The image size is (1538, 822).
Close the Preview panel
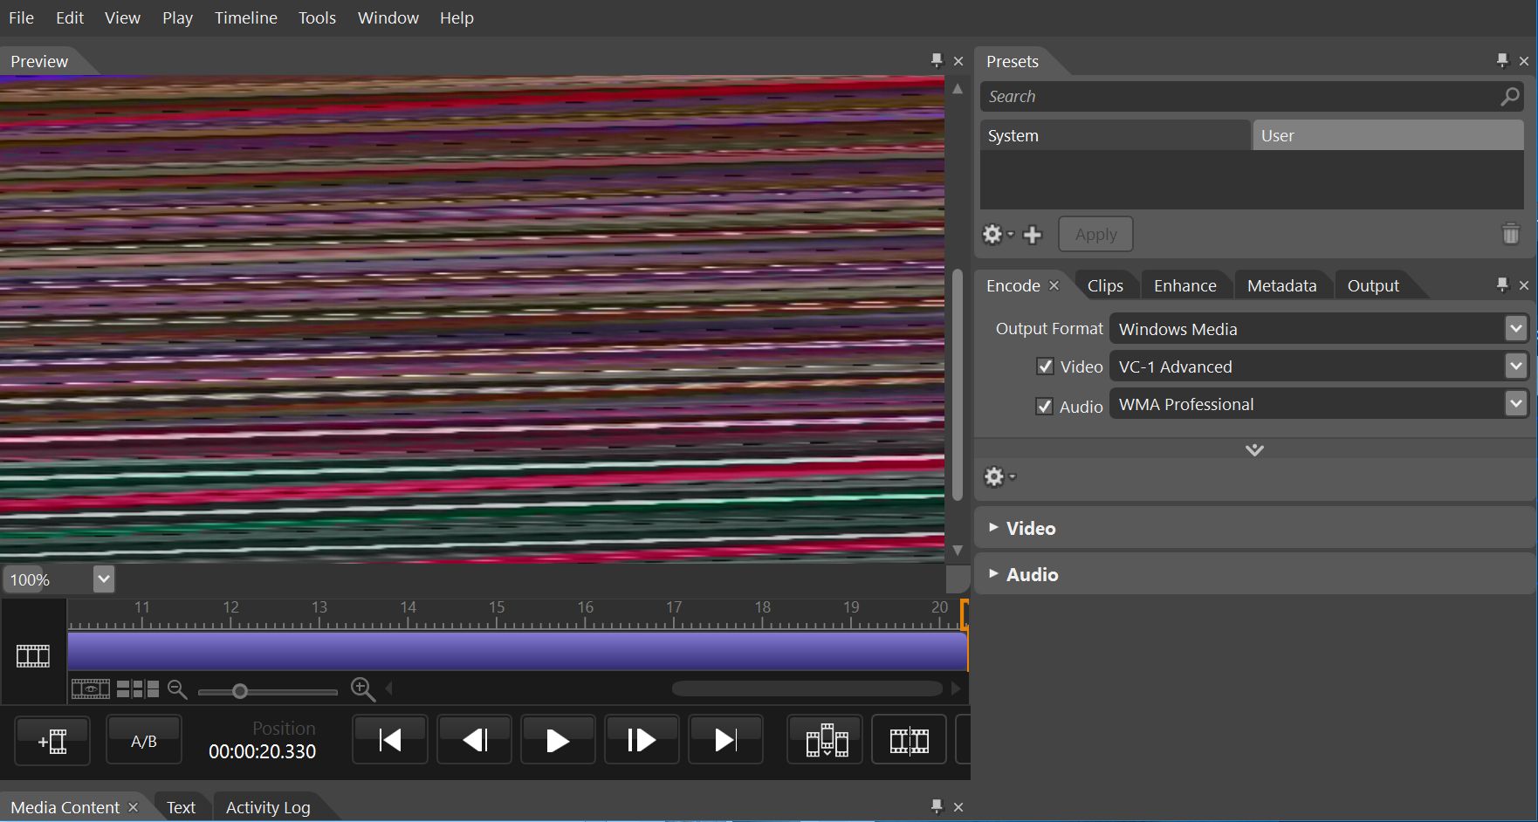pyautogui.click(x=958, y=61)
